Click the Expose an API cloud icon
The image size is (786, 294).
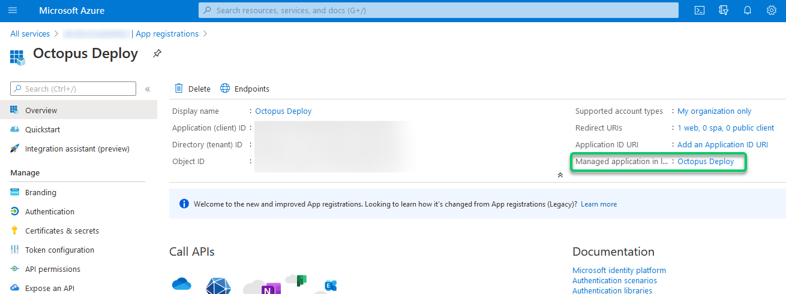[15, 288]
